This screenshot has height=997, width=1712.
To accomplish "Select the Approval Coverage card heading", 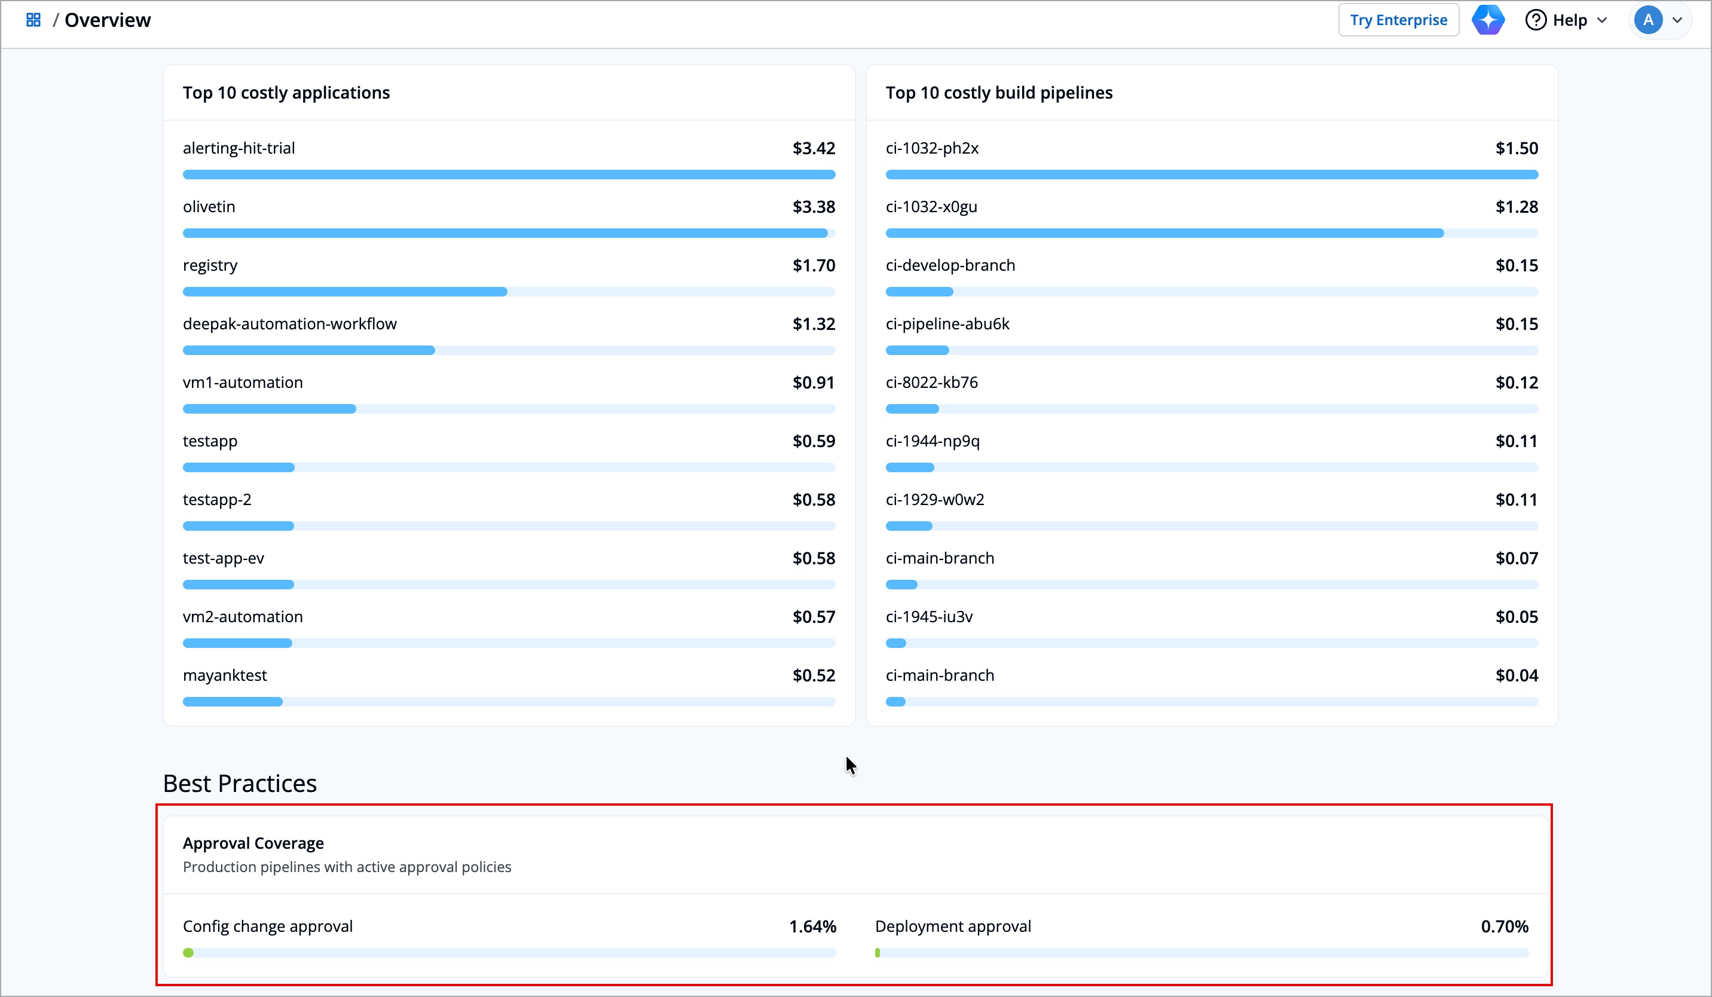I will point(253,843).
